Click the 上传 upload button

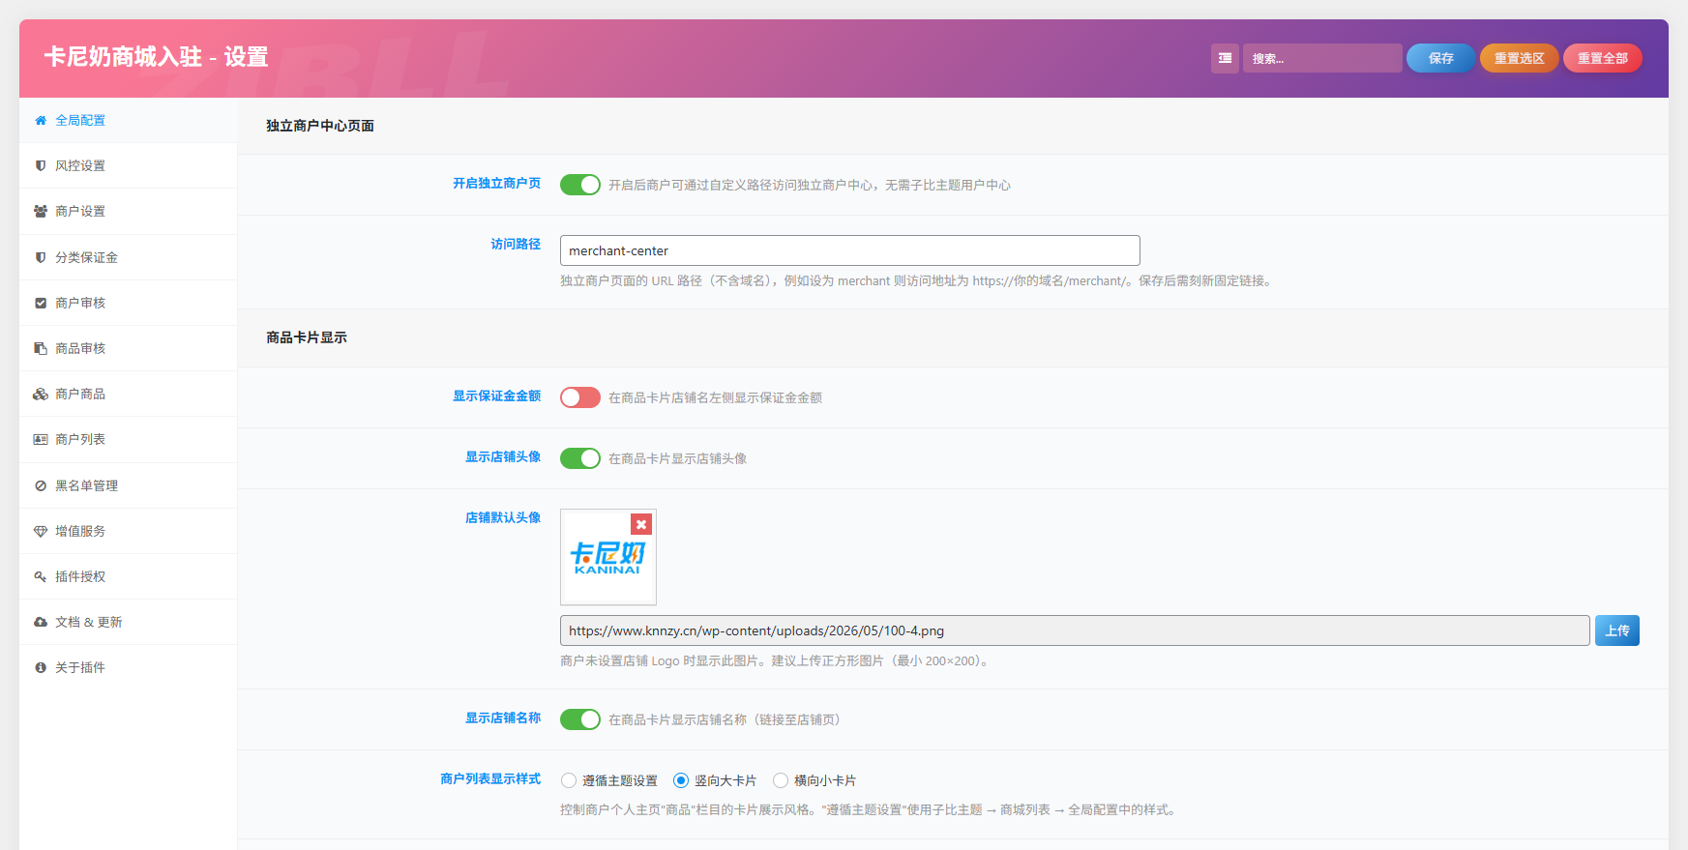(x=1616, y=630)
